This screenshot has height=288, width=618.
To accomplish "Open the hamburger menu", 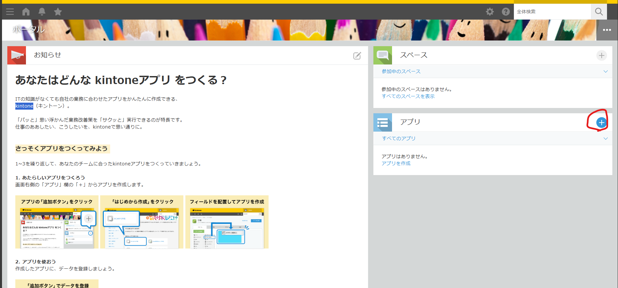I will (10, 12).
